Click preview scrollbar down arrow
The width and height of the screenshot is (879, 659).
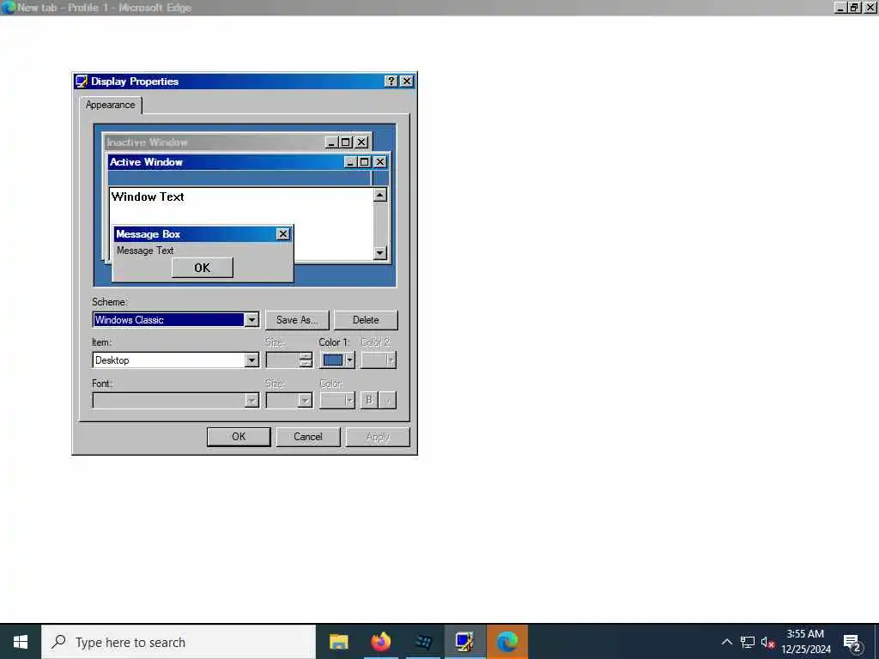pyautogui.click(x=380, y=253)
